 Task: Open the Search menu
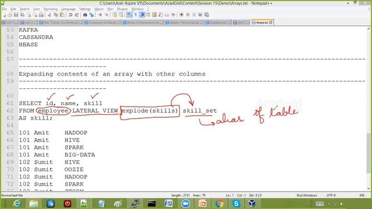point(24,9)
